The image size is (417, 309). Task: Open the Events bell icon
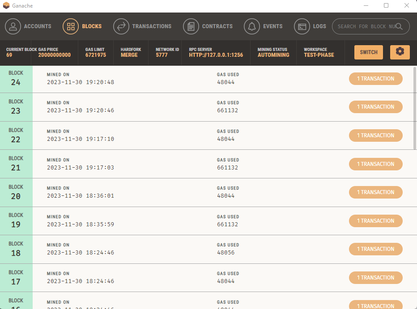pyautogui.click(x=252, y=26)
